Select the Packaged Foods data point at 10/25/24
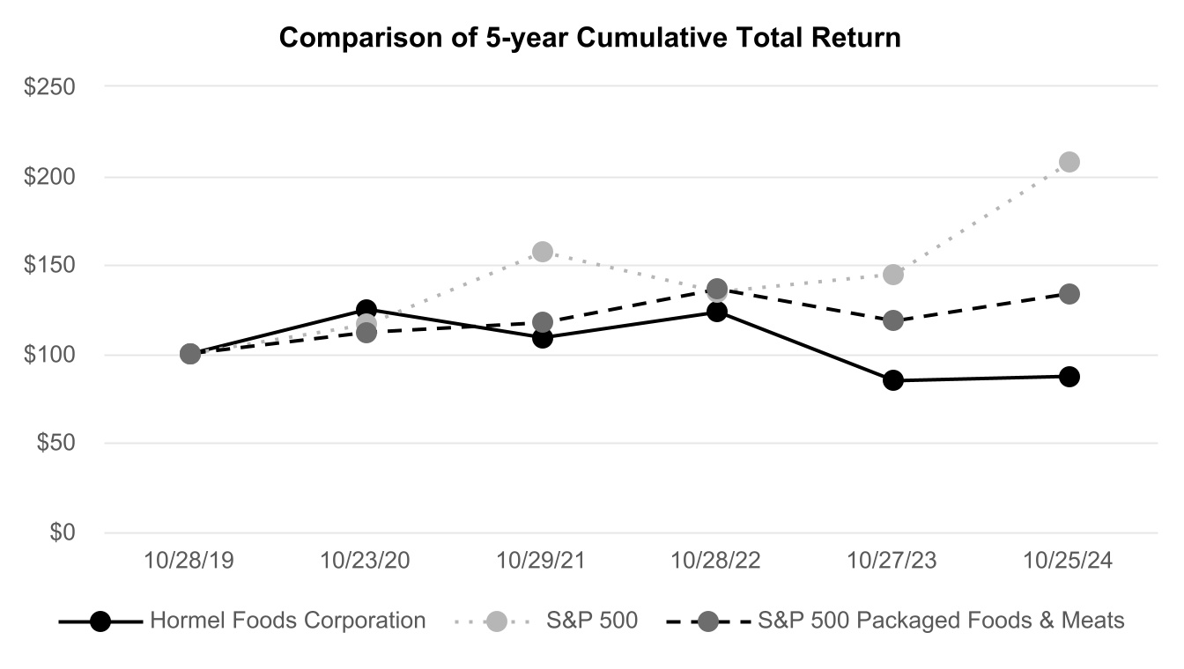This screenshot has width=1184, height=669. click(1069, 294)
